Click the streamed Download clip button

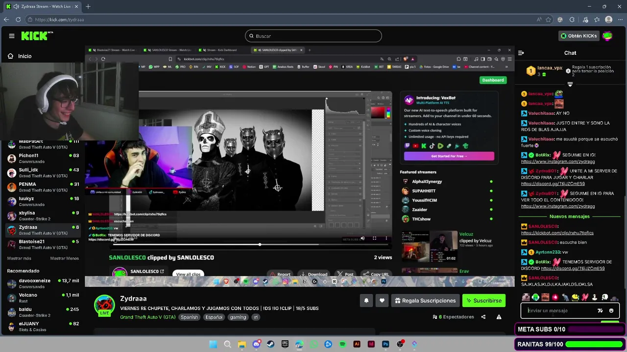[x=314, y=274]
